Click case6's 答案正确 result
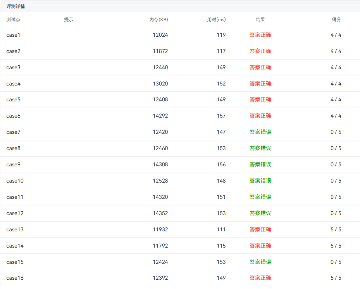360x289 pixels. [x=260, y=116]
